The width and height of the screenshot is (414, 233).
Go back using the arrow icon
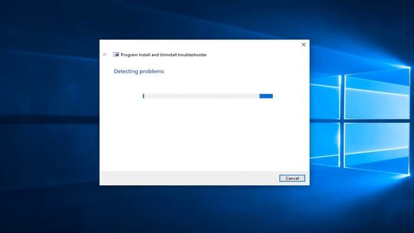[105, 54]
